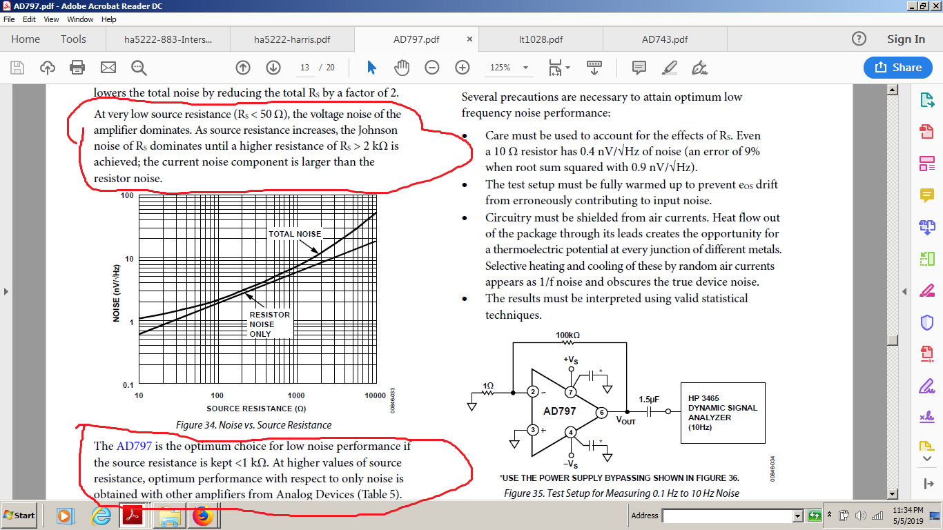Zoom in with plus icon

tap(463, 68)
